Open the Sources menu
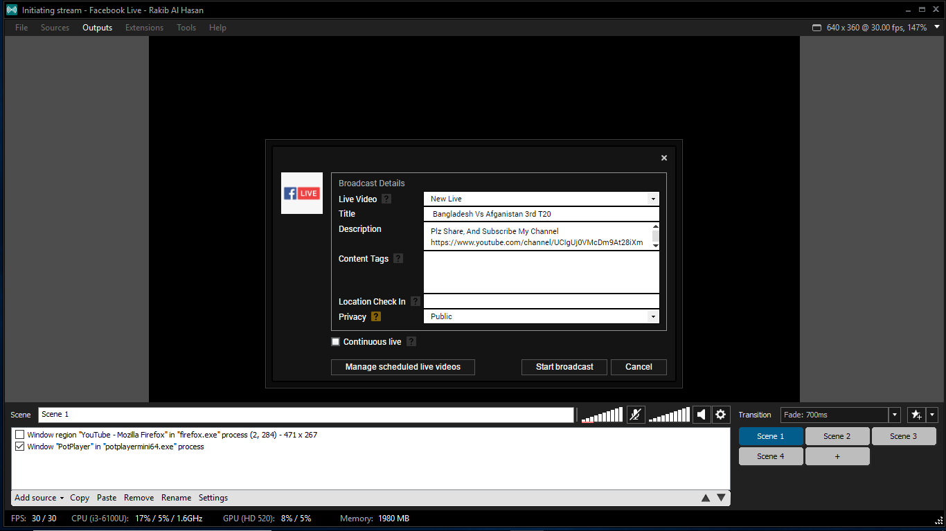The width and height of the screenshot is (946, 531). 55,28
